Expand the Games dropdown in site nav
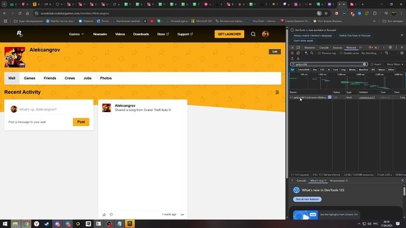 pyautogui.click(x=76, y=34)
